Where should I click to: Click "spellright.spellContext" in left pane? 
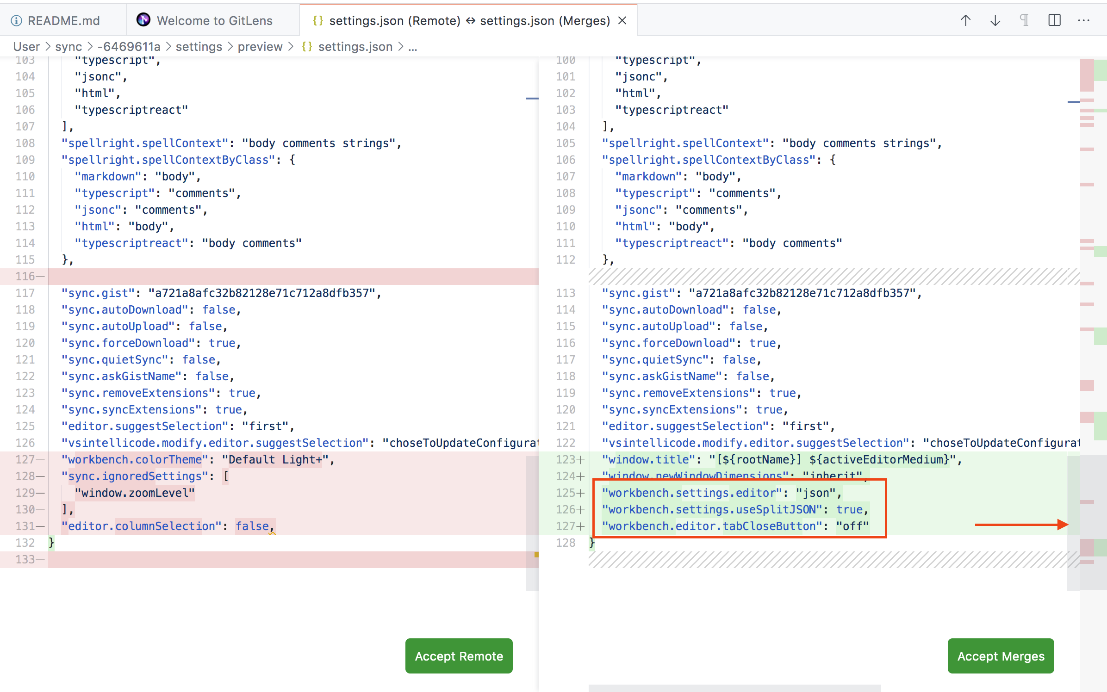click(x=145, y=143)
